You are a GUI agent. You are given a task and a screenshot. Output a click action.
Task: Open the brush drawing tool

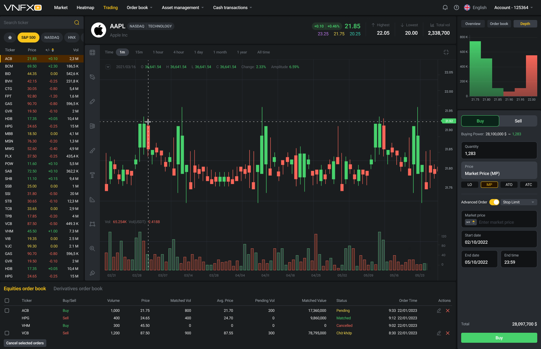pos(92,151)
